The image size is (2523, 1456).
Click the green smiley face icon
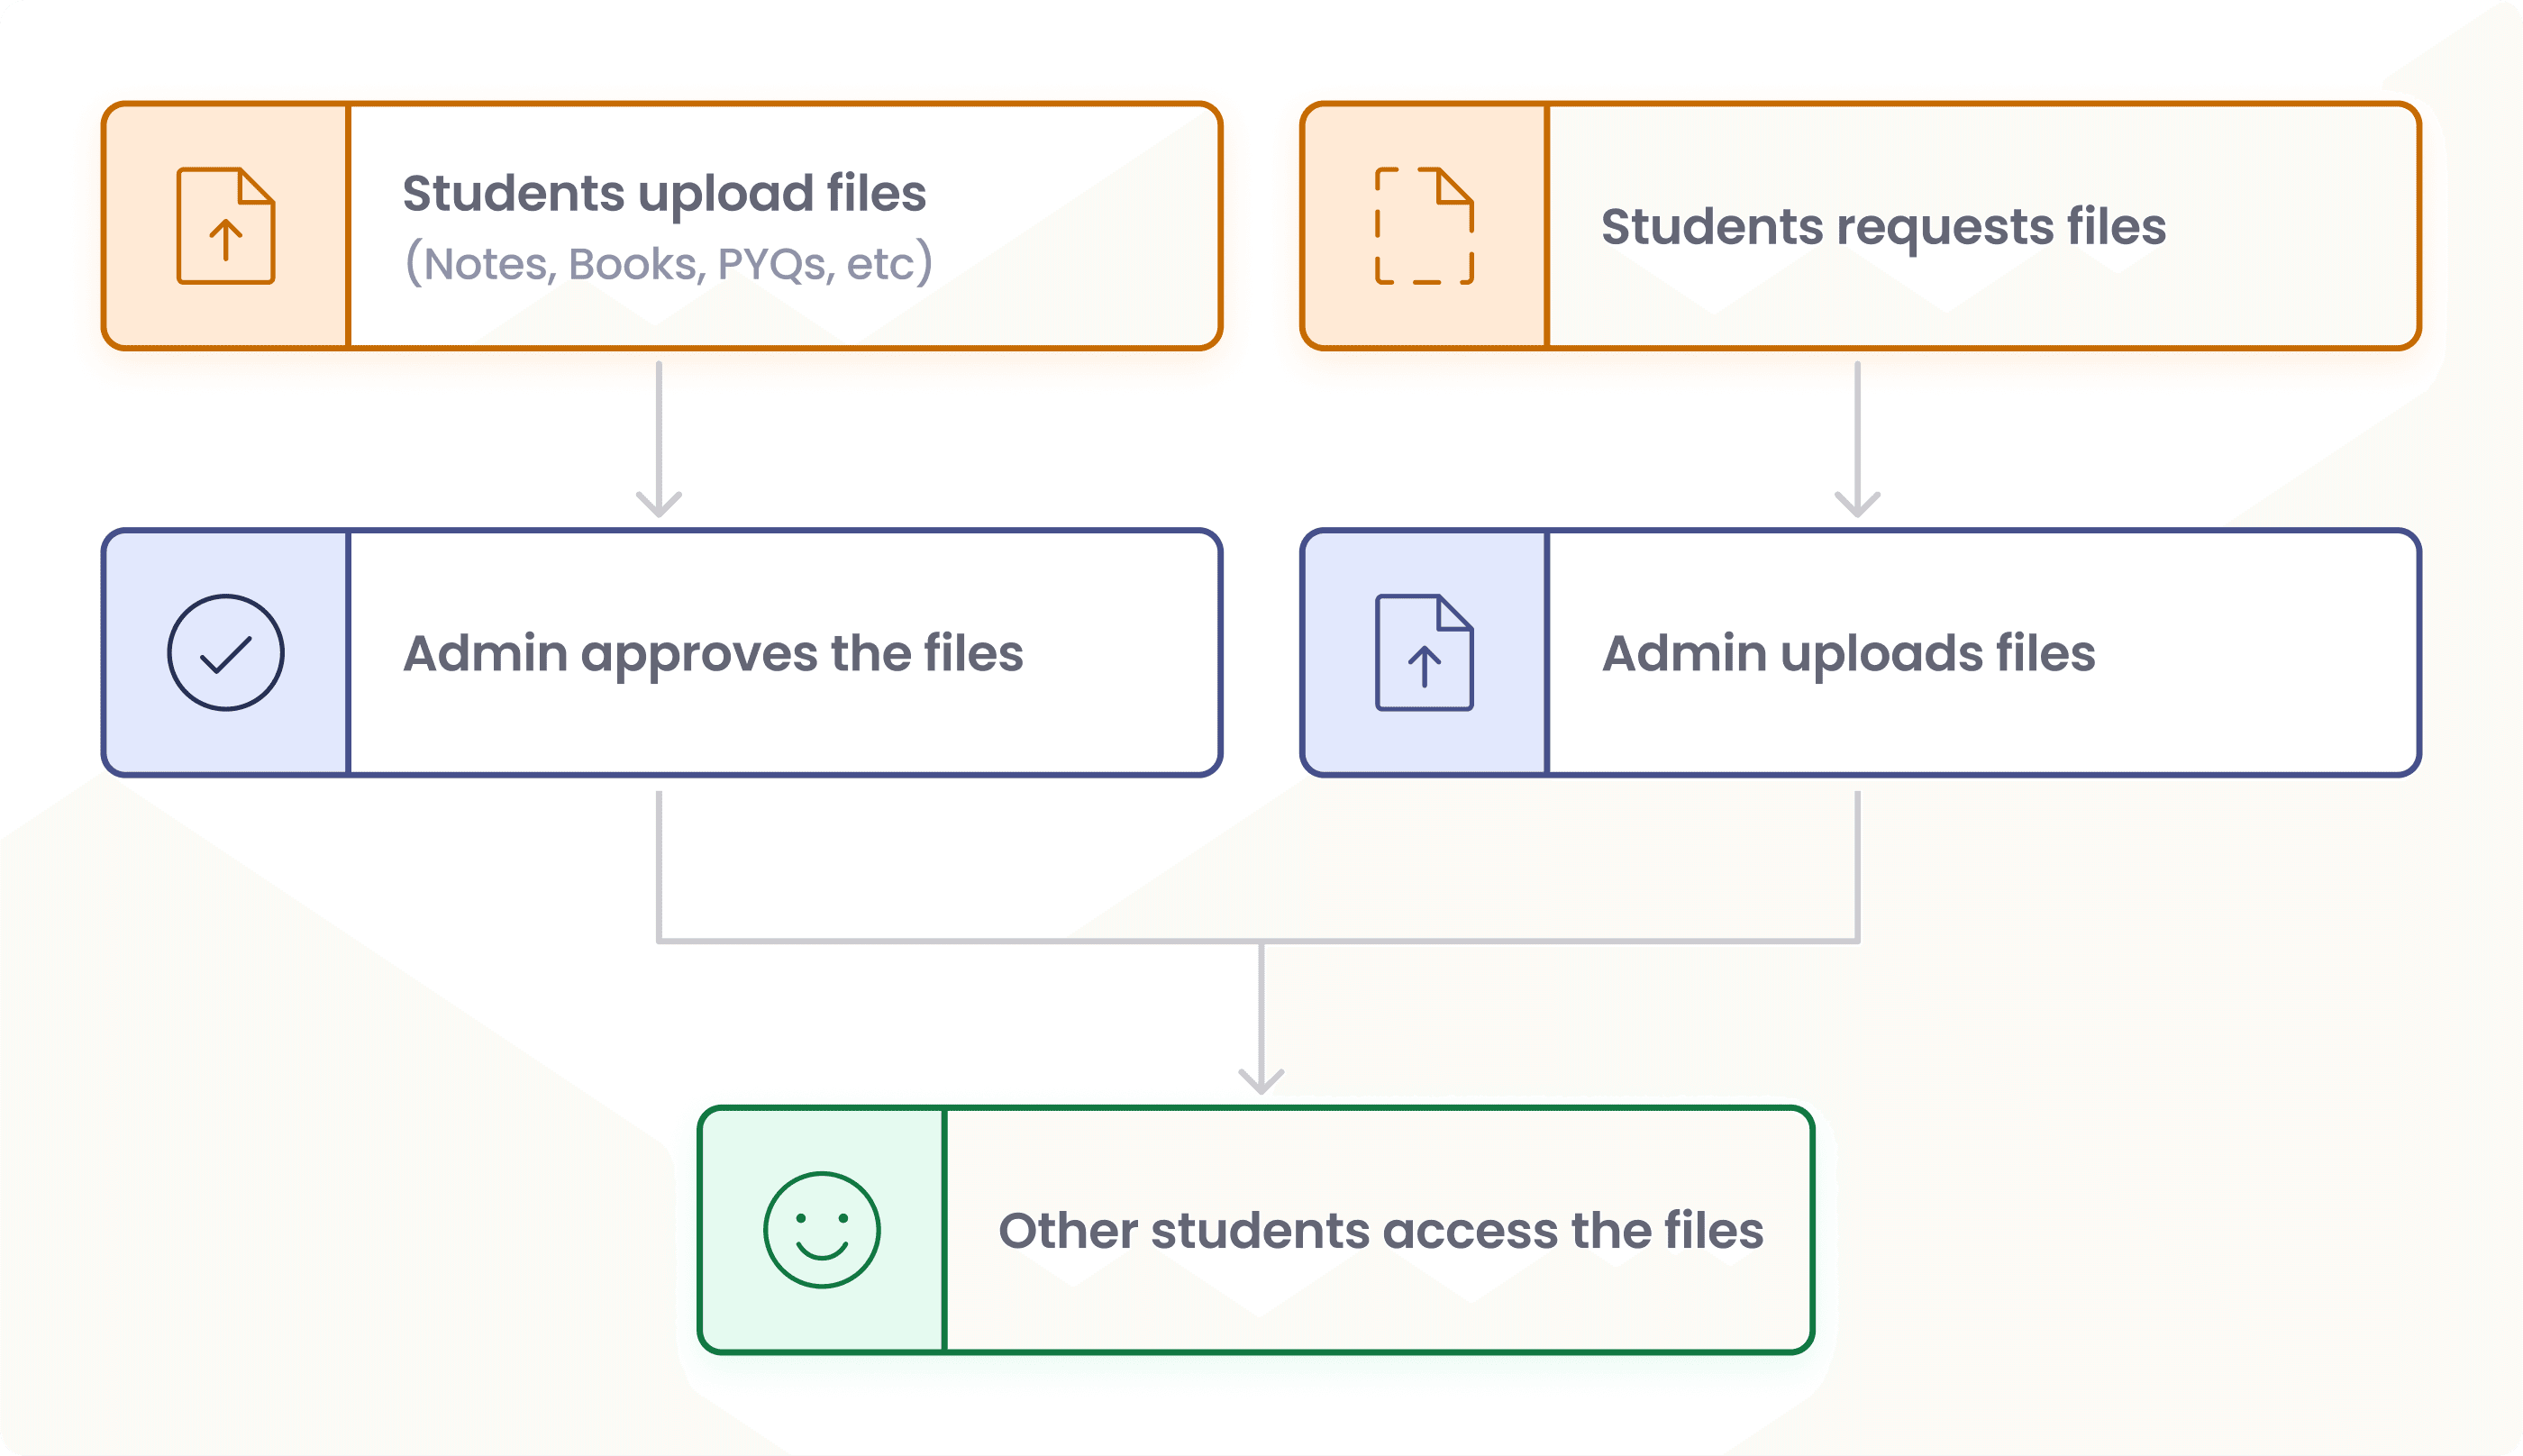point(821,1230)
